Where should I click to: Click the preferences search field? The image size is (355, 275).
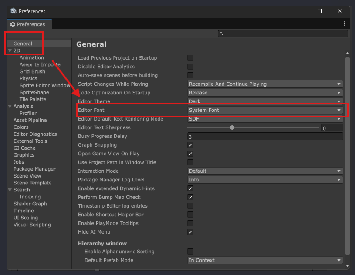click(x=283, y=34)
